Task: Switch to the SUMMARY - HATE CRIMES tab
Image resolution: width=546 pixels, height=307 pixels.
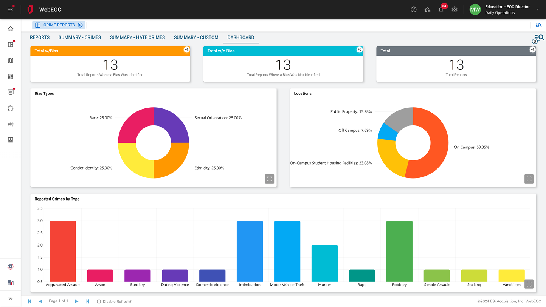Action: [x=137, y=37]
